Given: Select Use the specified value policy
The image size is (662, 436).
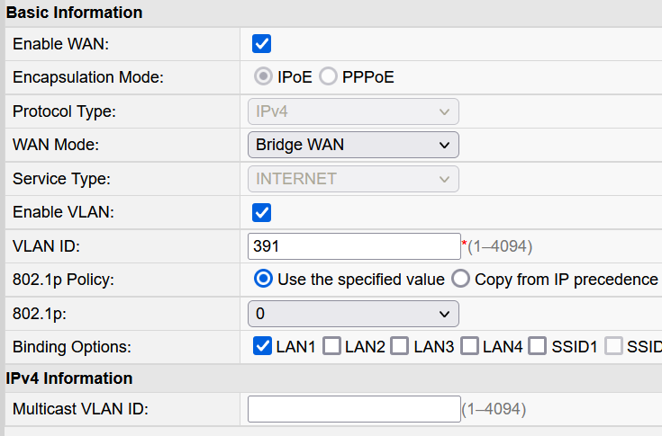Looking at the screenshot, I should (x=263, y=279).
